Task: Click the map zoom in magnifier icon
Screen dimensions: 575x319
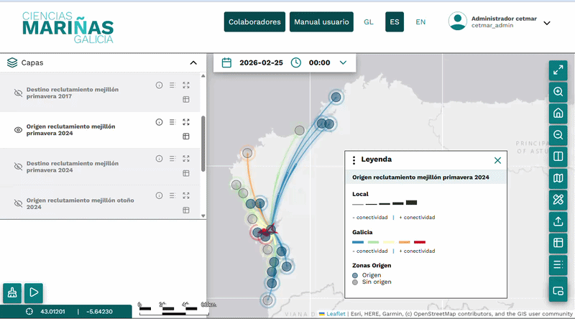Action: (x=558, y=91)
